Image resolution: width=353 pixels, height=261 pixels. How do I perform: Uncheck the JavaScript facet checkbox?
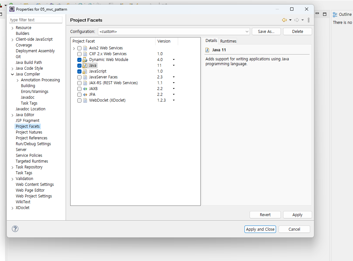coord(79,72)
